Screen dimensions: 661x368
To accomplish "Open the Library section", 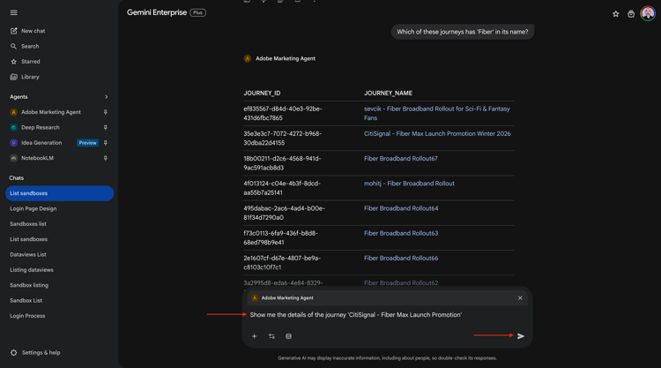I will (25, 77).
